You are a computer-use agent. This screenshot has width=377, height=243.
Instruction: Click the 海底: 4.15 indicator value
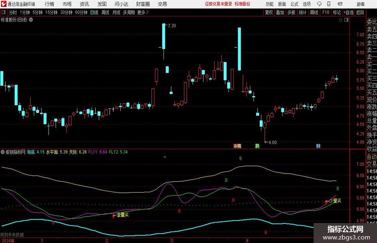pyautogui.click(x=36, y=152)
